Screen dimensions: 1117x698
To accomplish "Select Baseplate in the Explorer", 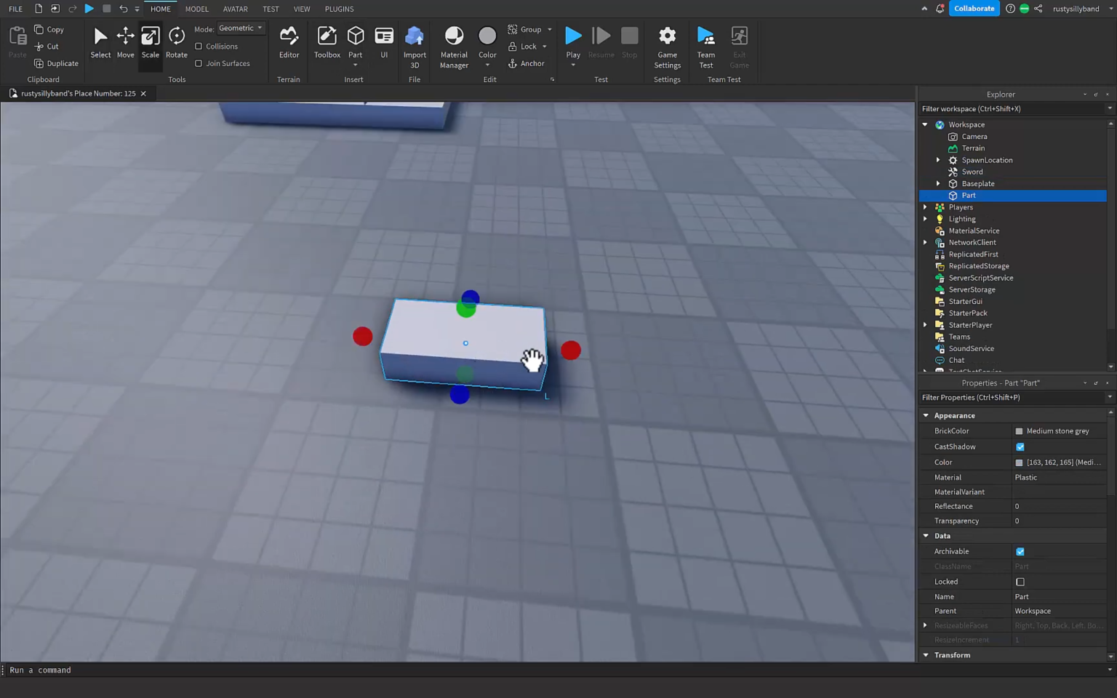I will pos(977,183).
